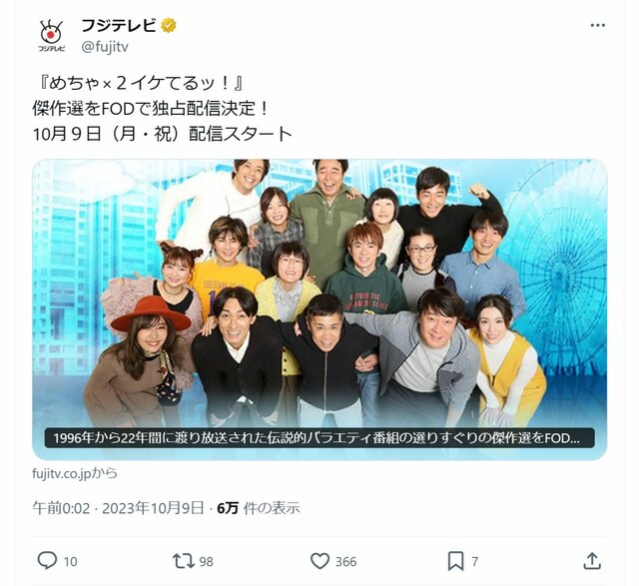Click the repost count 98
Screen dimensions: 639x586
(x=206, y=562)
